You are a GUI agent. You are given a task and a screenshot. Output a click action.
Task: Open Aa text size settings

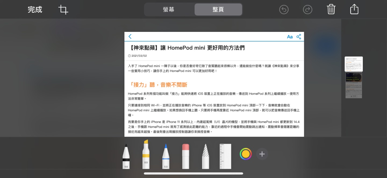(290, 37)
